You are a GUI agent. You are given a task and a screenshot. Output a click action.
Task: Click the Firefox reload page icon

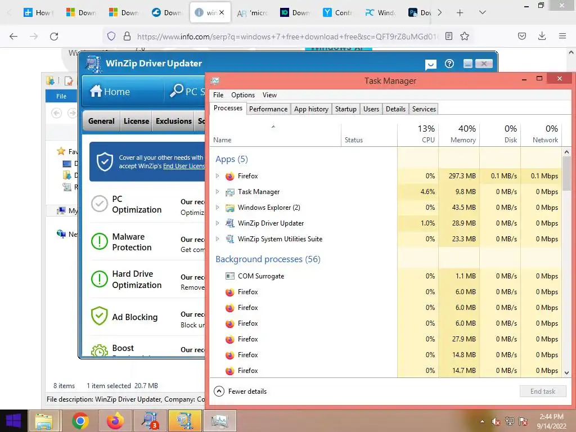[x=54, y=36]
